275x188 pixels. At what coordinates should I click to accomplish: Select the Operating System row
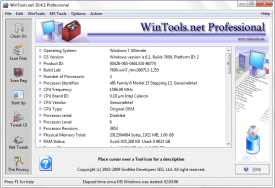pyautogui.click(x=130, y=50)
